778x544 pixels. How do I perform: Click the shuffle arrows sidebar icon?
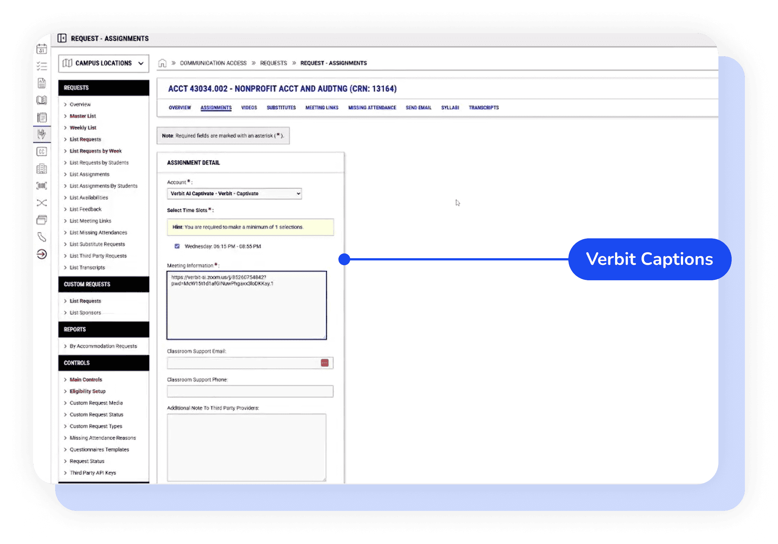[42, 203]
